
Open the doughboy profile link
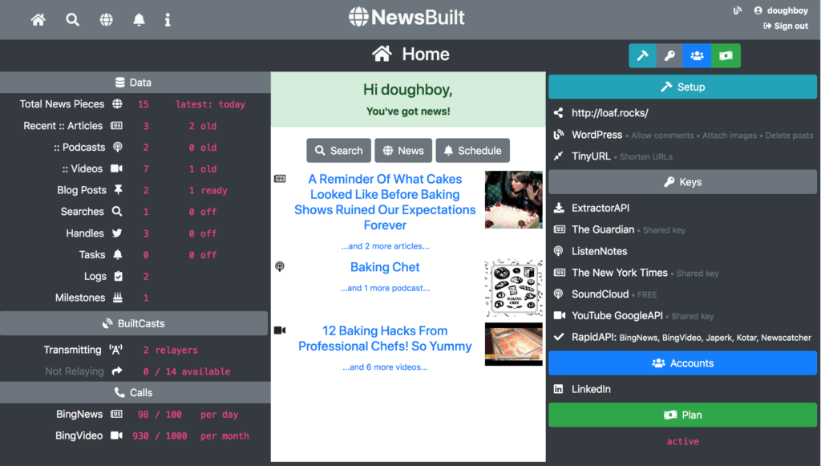click(781, 10)
